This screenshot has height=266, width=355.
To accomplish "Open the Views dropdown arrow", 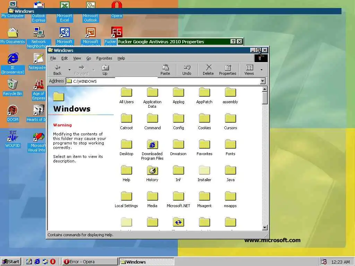I will click(x=261, y=70).
